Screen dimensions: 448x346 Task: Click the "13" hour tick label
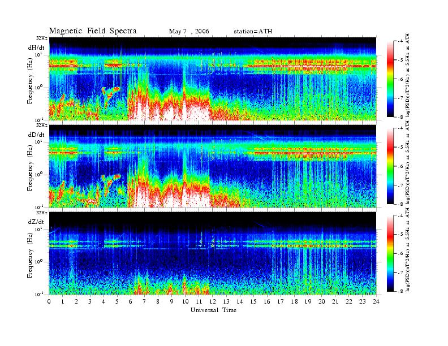point(226,301)
